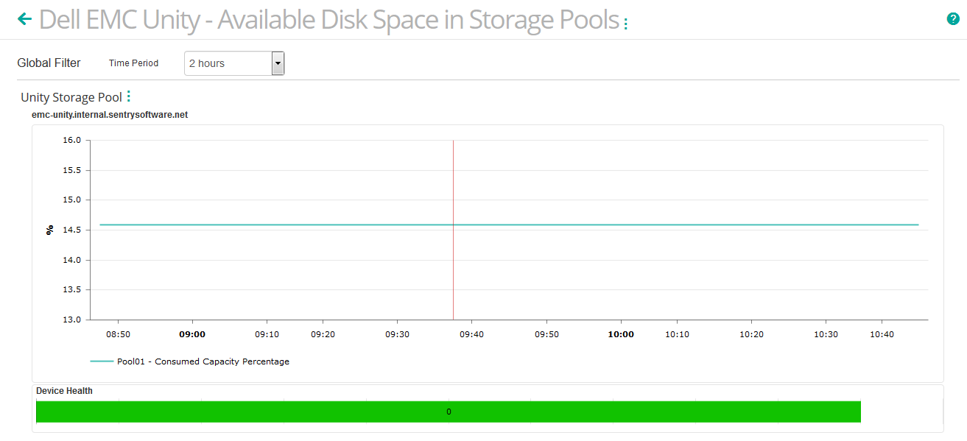Click the dropdown arrow on the 2 hours selector
This screenshot has width=967, height=441.
pyautogui.click(x=278, y=63)
